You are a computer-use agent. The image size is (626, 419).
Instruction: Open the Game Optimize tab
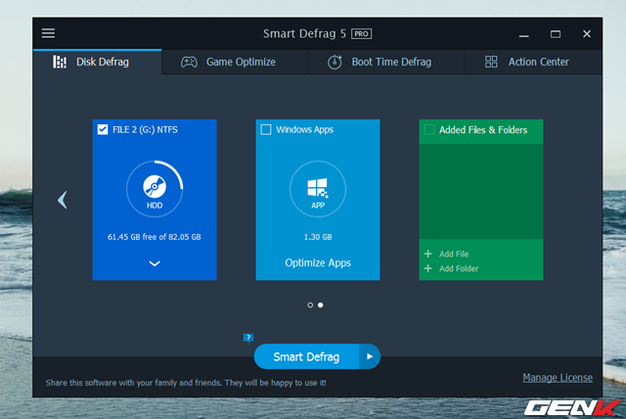tap(235, 62)
